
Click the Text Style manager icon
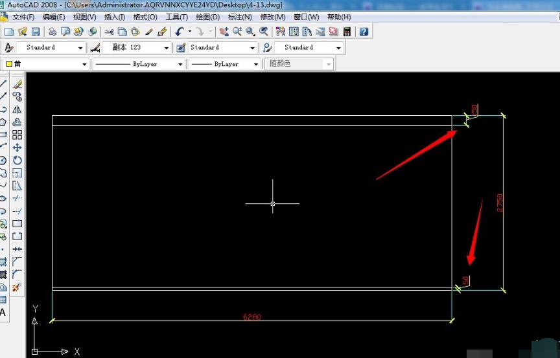tap(9, 47)
